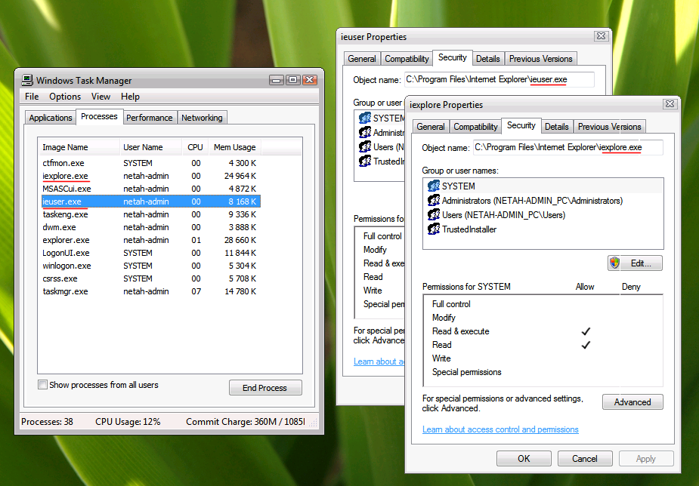The width and height of the screenshot is (699, 486).
Task: Sort processes by Mem Usage column
Action: click(234, 147)
